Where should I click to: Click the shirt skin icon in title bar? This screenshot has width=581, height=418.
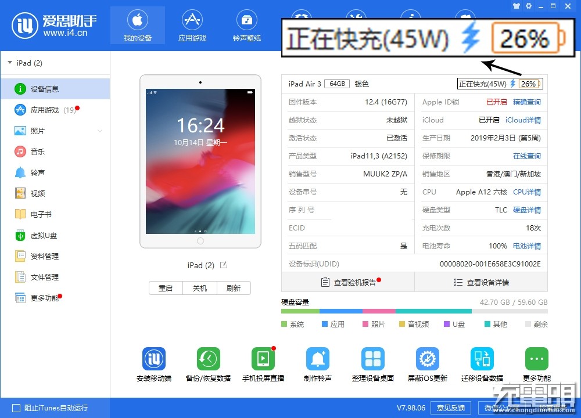click(517, 6)
